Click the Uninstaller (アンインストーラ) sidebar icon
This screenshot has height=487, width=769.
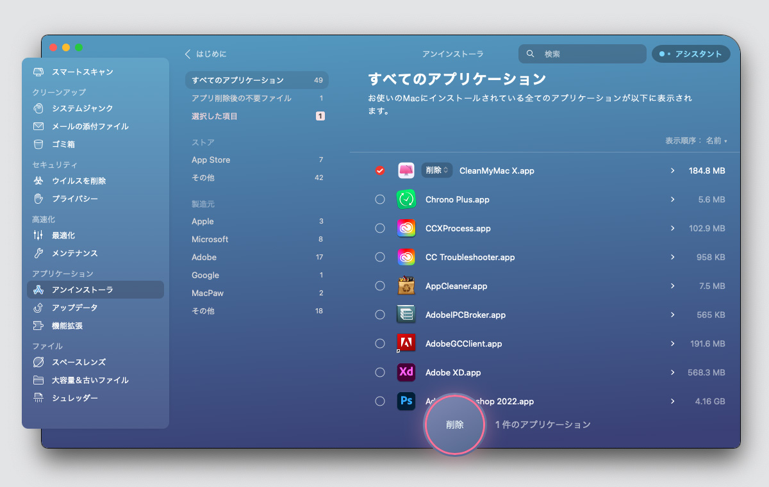point(38,290)
